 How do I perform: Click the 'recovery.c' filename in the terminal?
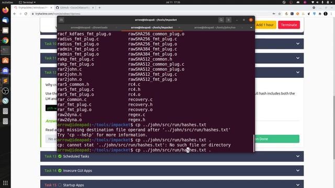pyautogui.click(x=140, y=100)
